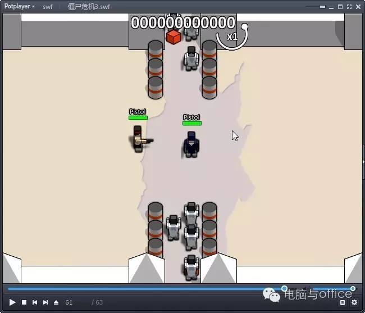Click the red crate in the game

[x=174, y=37]
